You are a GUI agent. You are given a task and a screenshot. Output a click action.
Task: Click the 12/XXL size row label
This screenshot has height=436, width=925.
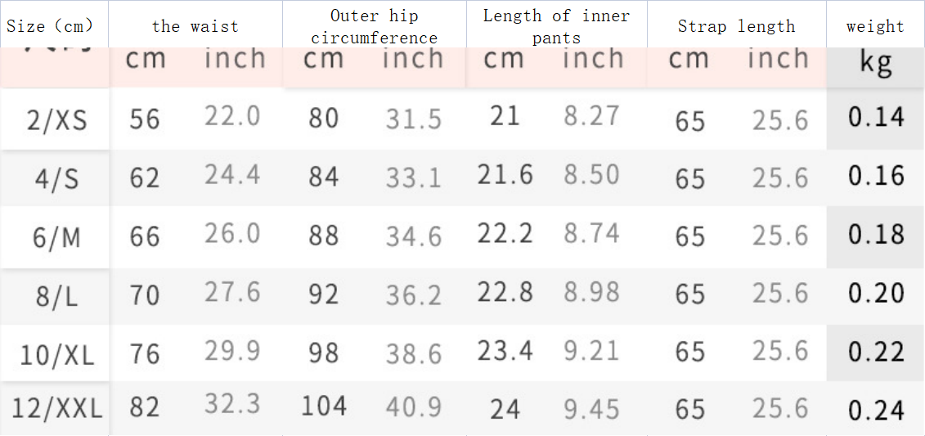tap(56, 408)
